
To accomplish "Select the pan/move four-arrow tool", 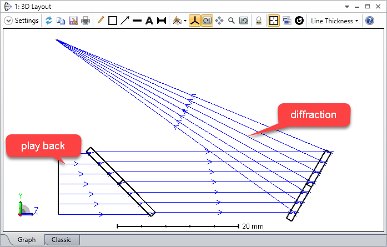I will (x=219, y=21).
